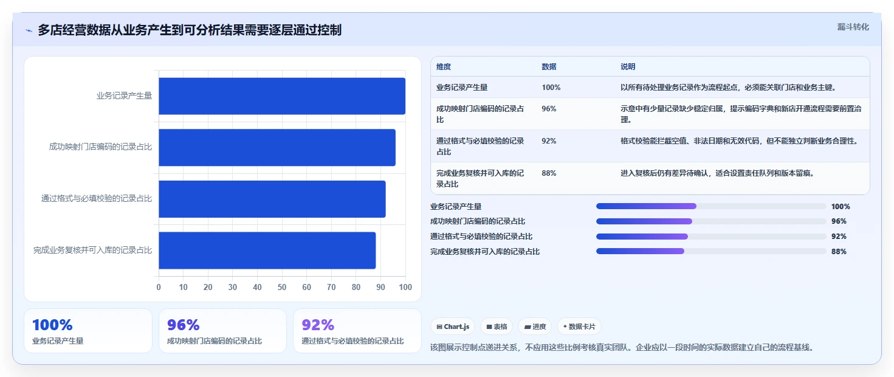Click the footer note starting 该图展示控制点递进关系
The height and width of the screenshot is (377, 894).
pyautogui.click(x=621, y=348)
